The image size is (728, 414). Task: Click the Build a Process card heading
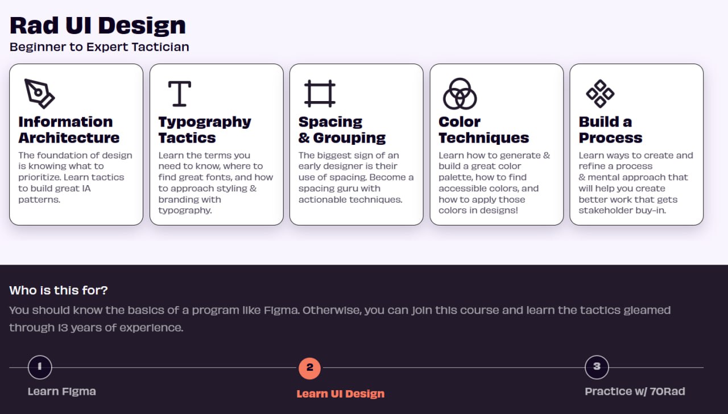coord(610,129)
